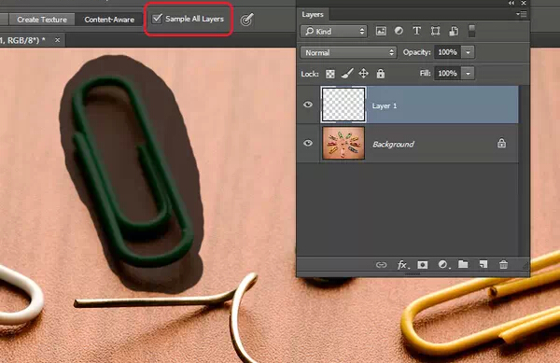Lock transparent pixels for the layer
The image size is (560, 363).
pyautogui.click(x=330, y=74)
